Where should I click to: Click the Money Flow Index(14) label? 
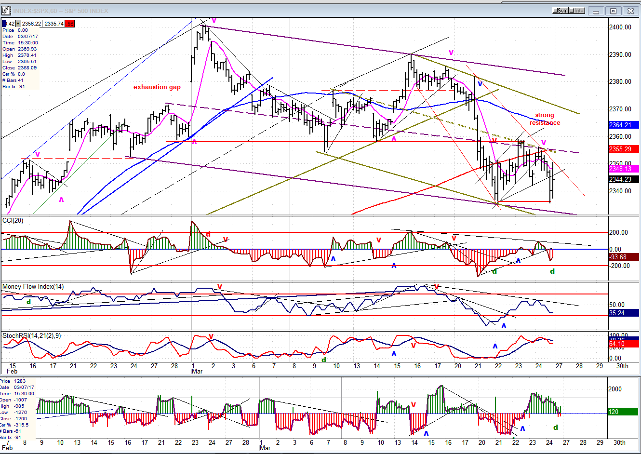(33, 287)
